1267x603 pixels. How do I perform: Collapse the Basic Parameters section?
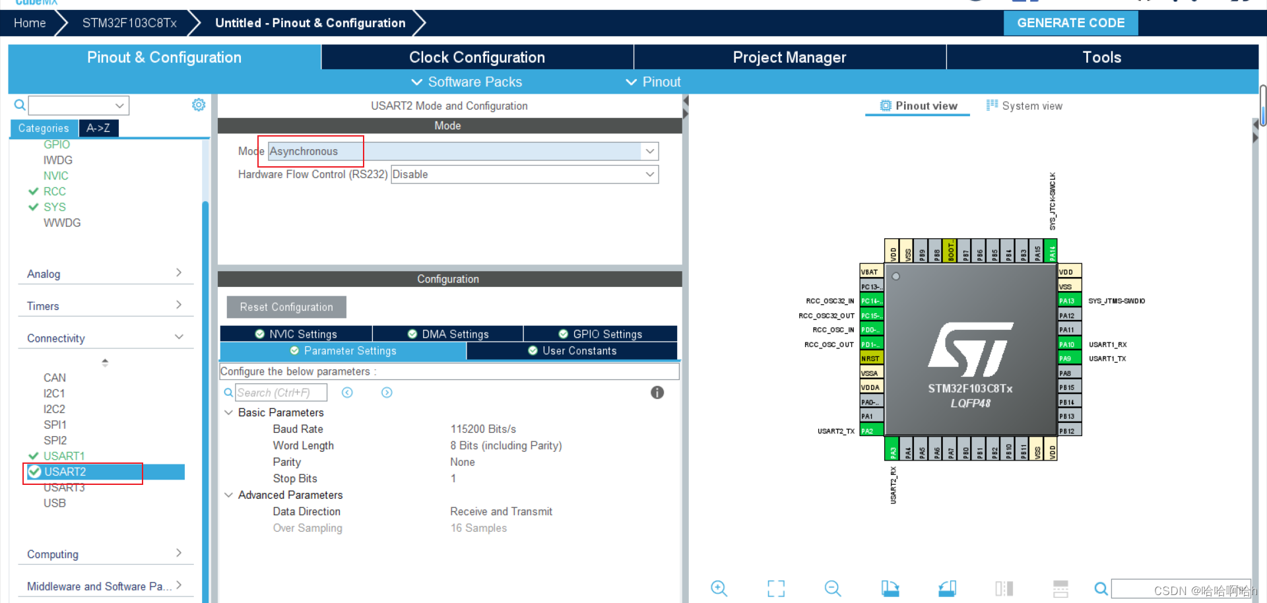click(229, 412)
